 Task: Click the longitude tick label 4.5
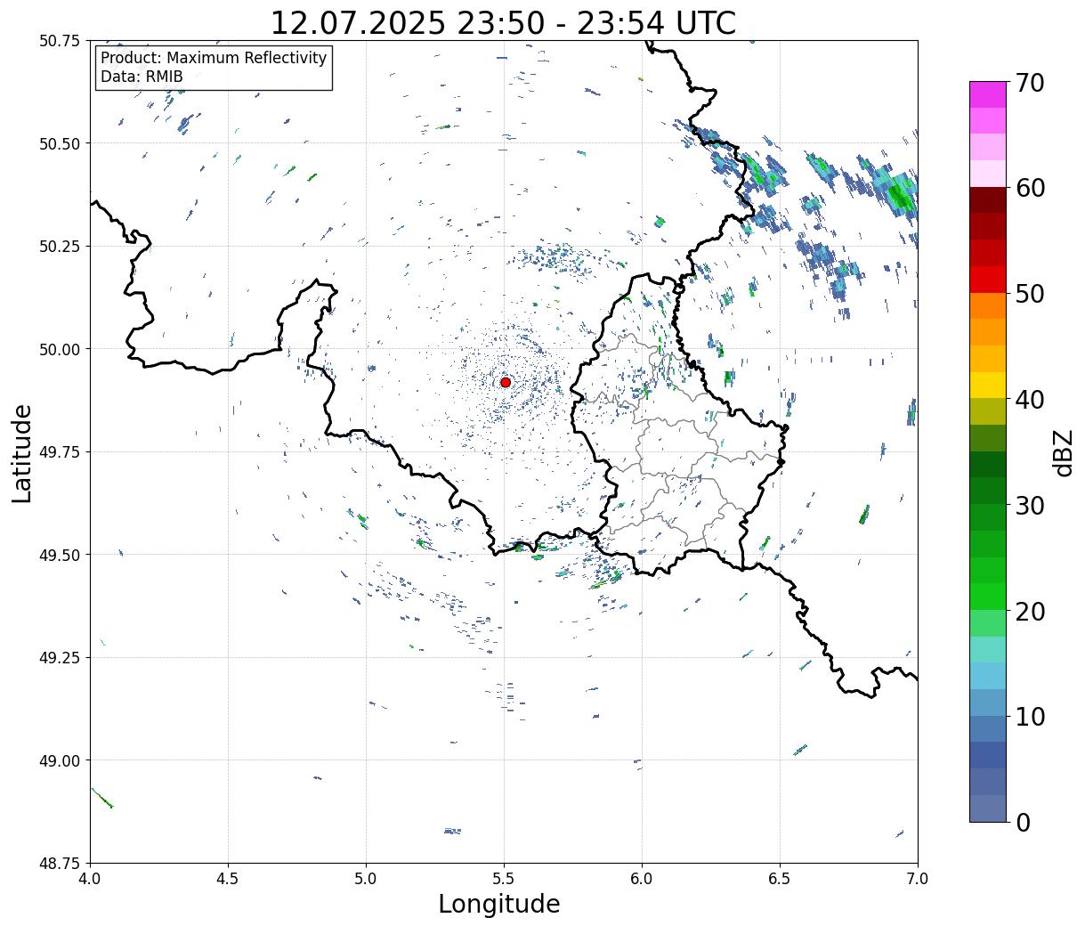(x=228, y=879)
